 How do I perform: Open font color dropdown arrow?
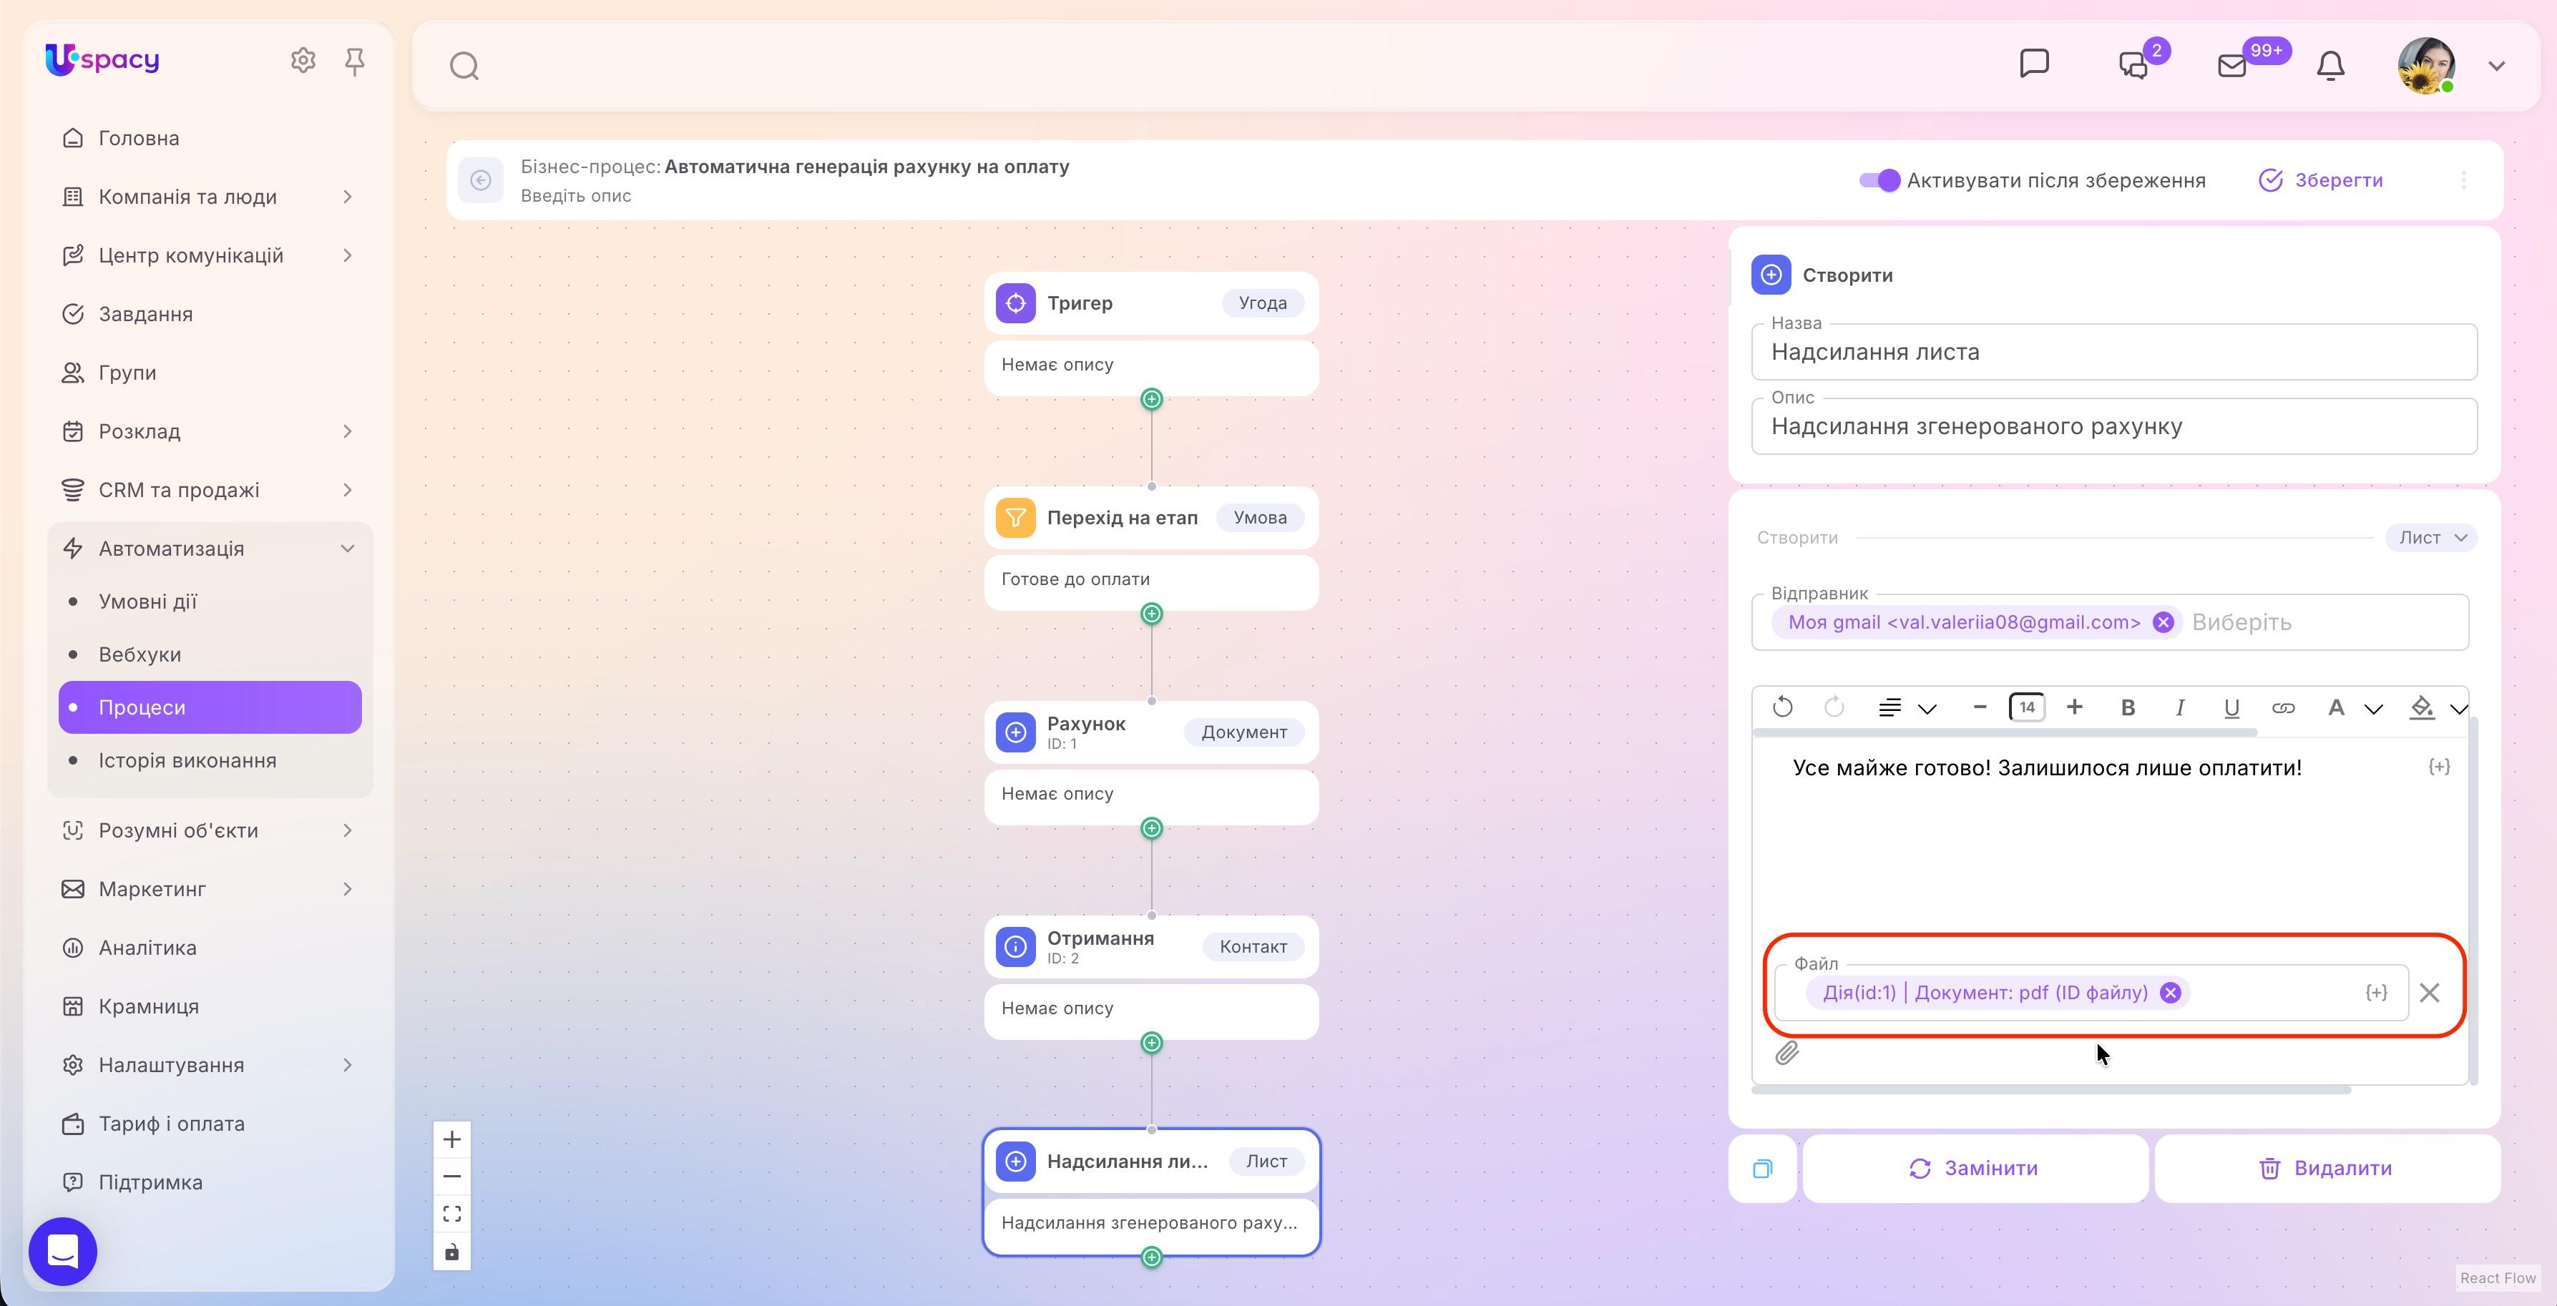coord(2372,709)
